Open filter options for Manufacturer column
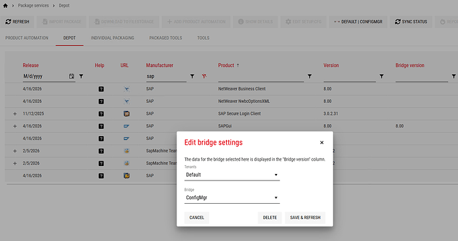Image resolution: width=458 pixels, height=241 pixels. coord(192,76)
